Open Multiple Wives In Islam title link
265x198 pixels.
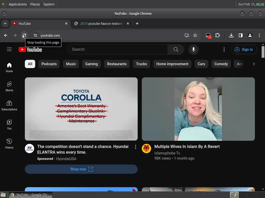[x=187, y=147]
